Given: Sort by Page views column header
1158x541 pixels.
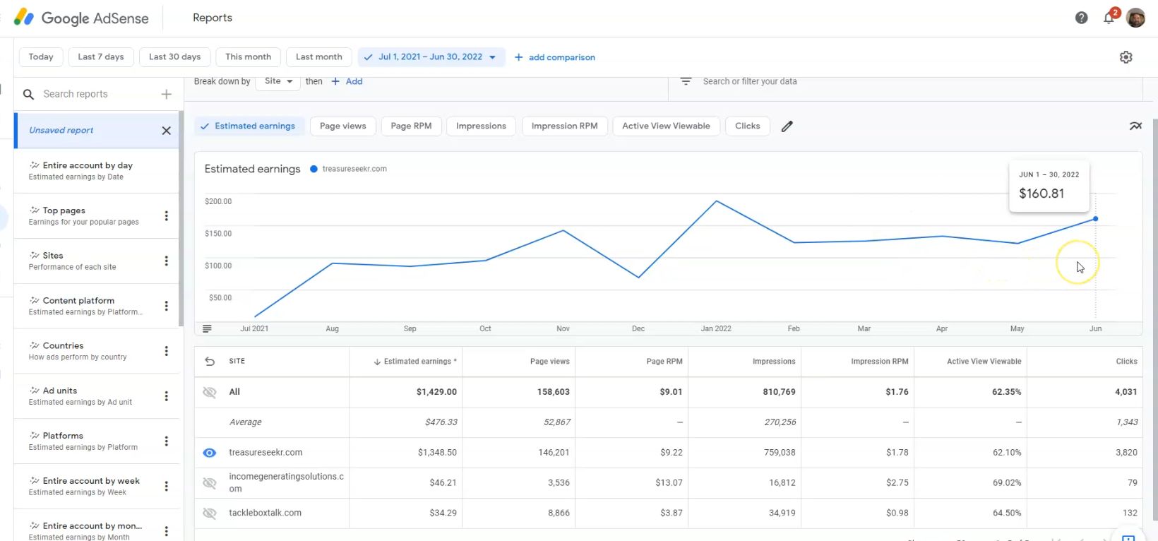Looking at the screenshot, I should point(549,362).
